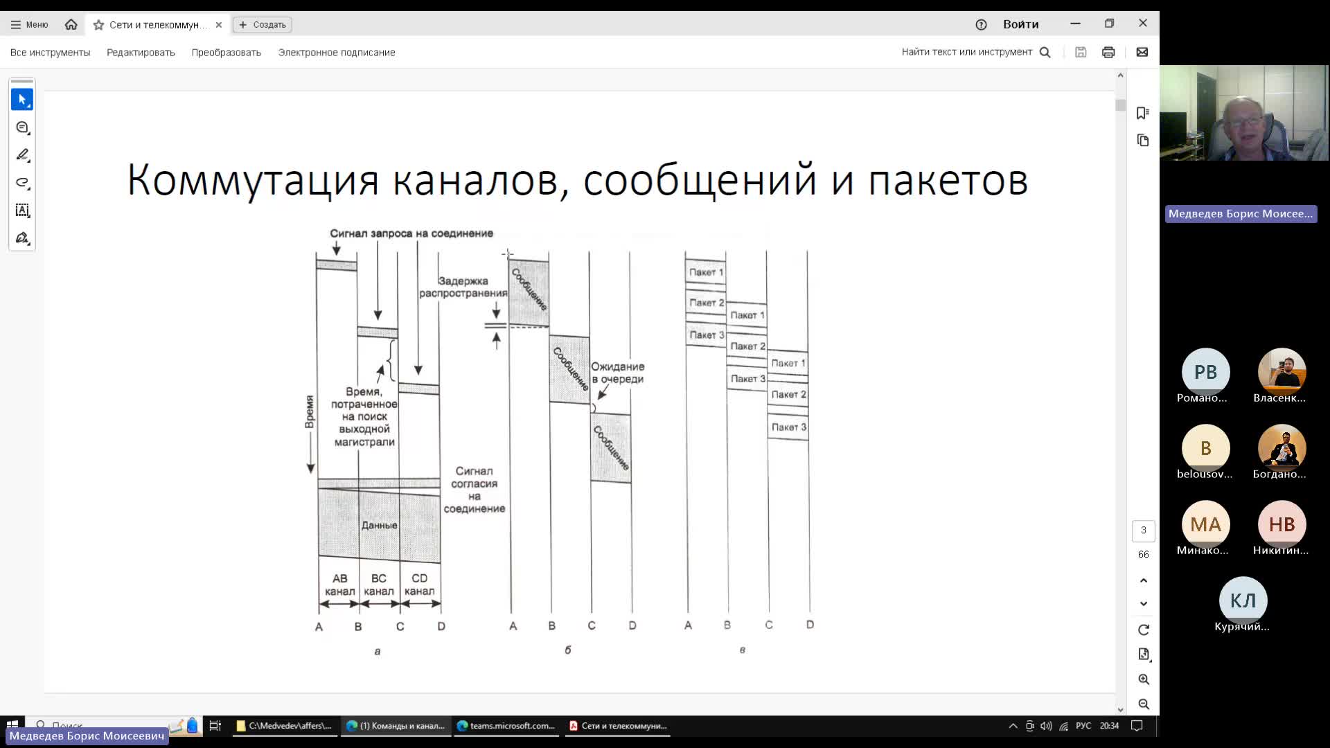Image resolution: width=1330 pixels, height=748 pixels.
Task: Click the Создать new tab button
Action: click(x=263, y=24)
